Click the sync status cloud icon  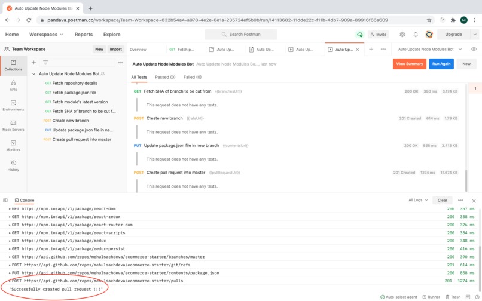(x=359, y=35)
